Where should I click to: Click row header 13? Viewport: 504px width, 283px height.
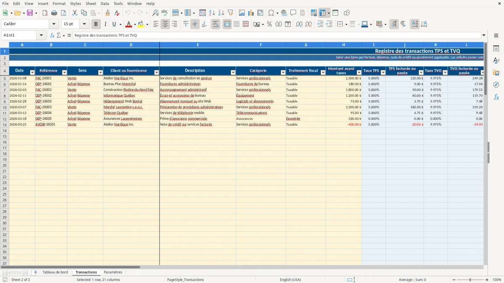click(x=5, y=125)
